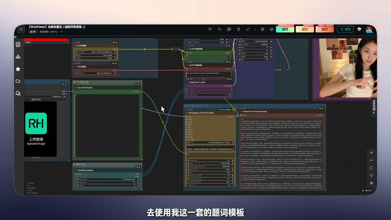Collapse the Runninghub LLM API Pro Node
This screenshot has height=220, width=391.
tap(186, 113)
